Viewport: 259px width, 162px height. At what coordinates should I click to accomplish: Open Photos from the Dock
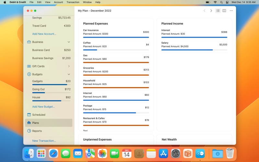coord(102,153)
